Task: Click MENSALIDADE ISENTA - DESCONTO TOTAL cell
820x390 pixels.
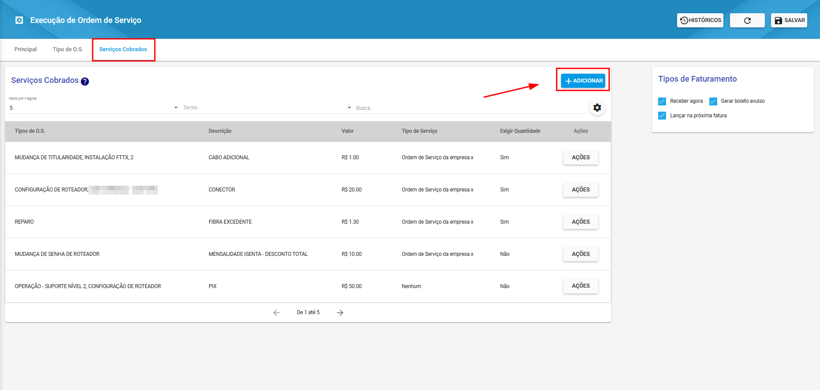Action: (258, 254)
